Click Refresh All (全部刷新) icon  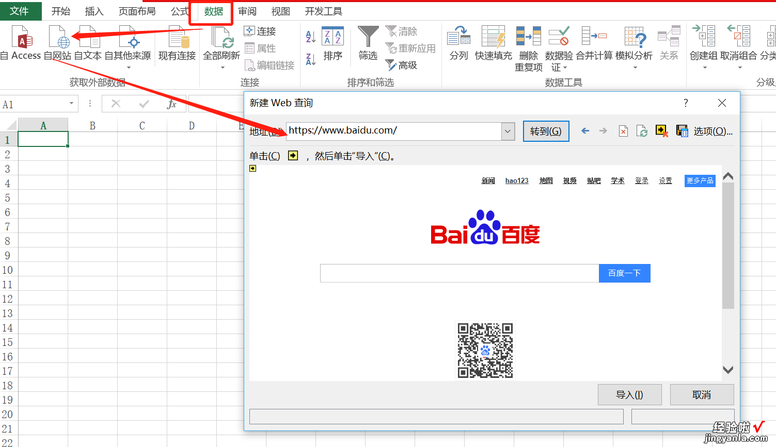point(222,38)
